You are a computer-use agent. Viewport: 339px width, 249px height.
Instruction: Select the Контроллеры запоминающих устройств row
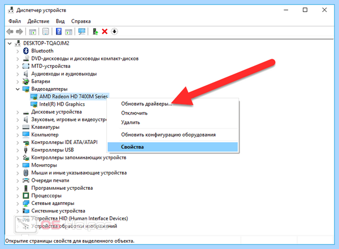pyautogui.click(x=79, y=158)
